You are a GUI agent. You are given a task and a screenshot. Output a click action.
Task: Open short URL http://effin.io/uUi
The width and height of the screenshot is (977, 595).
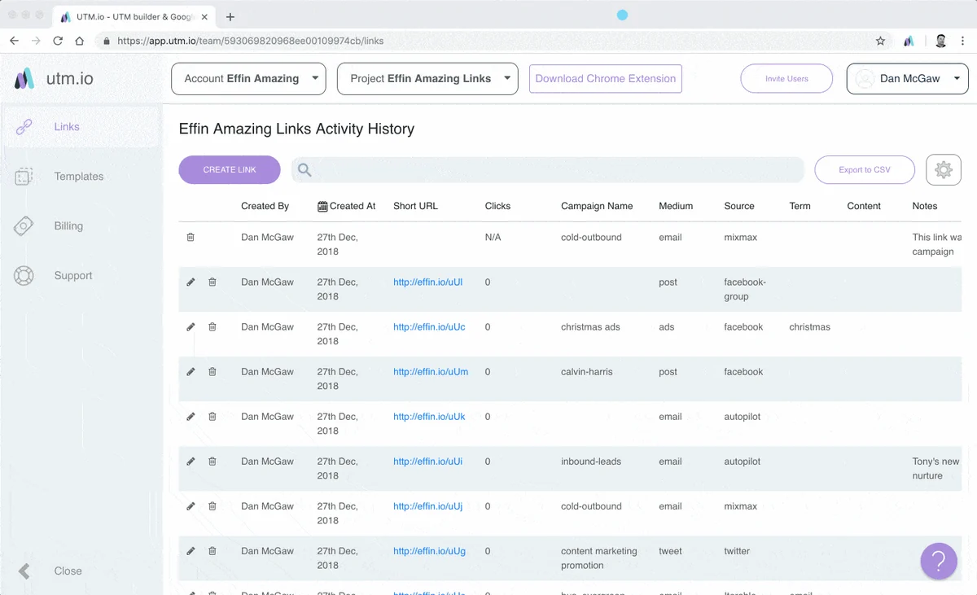pos(427,462)
